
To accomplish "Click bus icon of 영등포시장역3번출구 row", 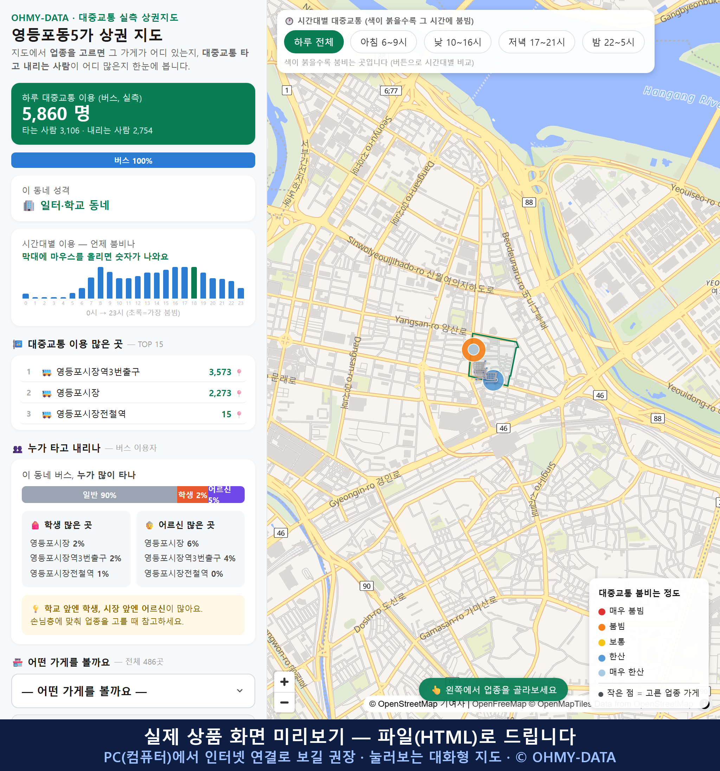I will (46, 372).
